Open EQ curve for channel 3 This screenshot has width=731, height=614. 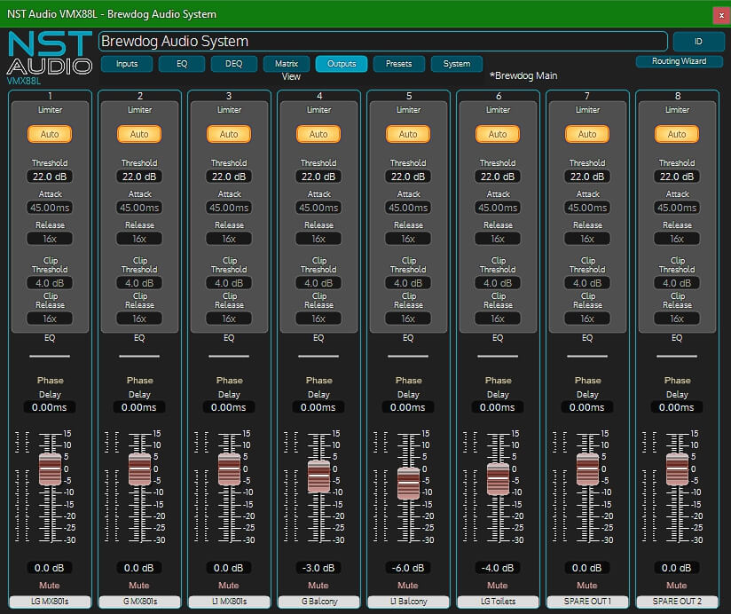229,356
